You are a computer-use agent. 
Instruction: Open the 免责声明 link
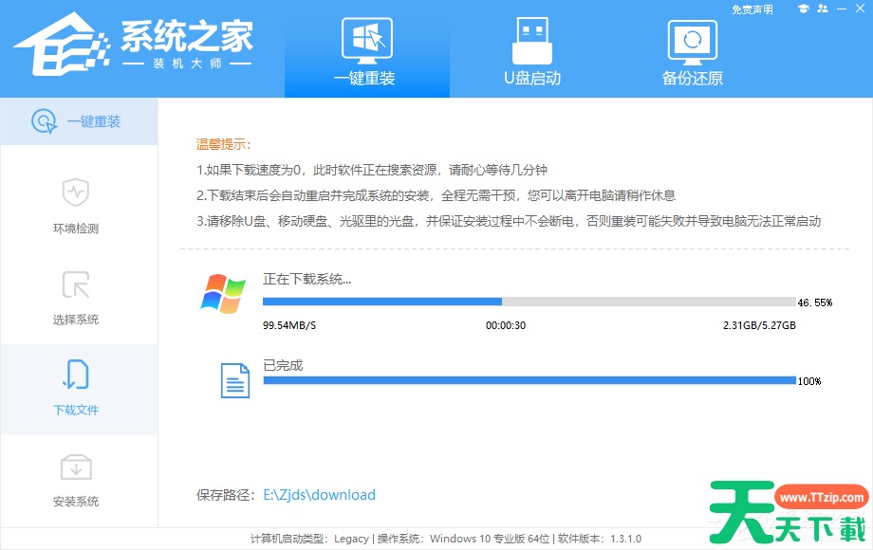click(752, 9)
